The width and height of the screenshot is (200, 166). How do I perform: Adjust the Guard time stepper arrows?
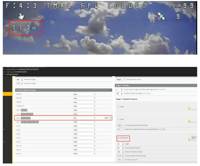pyautogui.click(x=121, y=90)
